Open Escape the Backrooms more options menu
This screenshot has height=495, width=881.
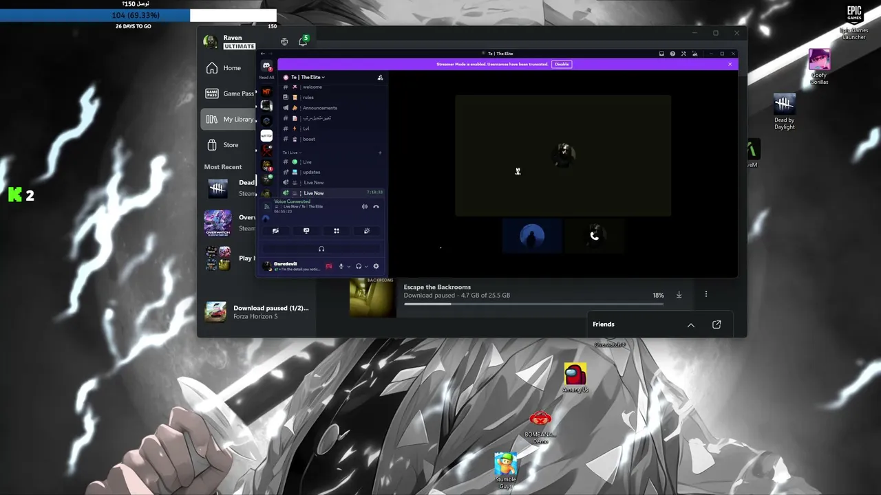tap(705, 294)
